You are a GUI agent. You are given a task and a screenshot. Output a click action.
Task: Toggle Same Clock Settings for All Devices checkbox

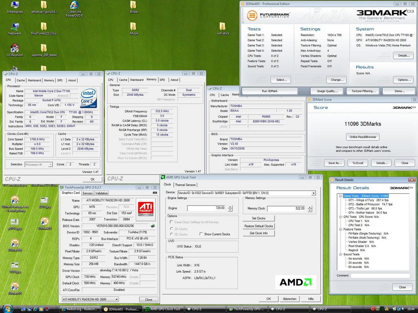pyautogui.click(x=171, y=222)
